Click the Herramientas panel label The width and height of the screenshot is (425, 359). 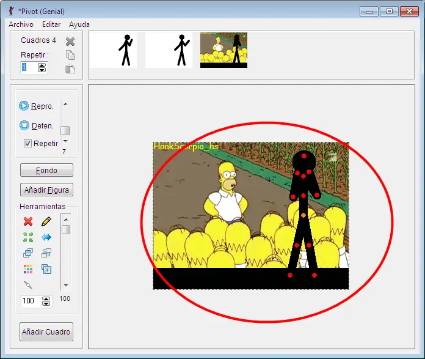pos(43,207)
